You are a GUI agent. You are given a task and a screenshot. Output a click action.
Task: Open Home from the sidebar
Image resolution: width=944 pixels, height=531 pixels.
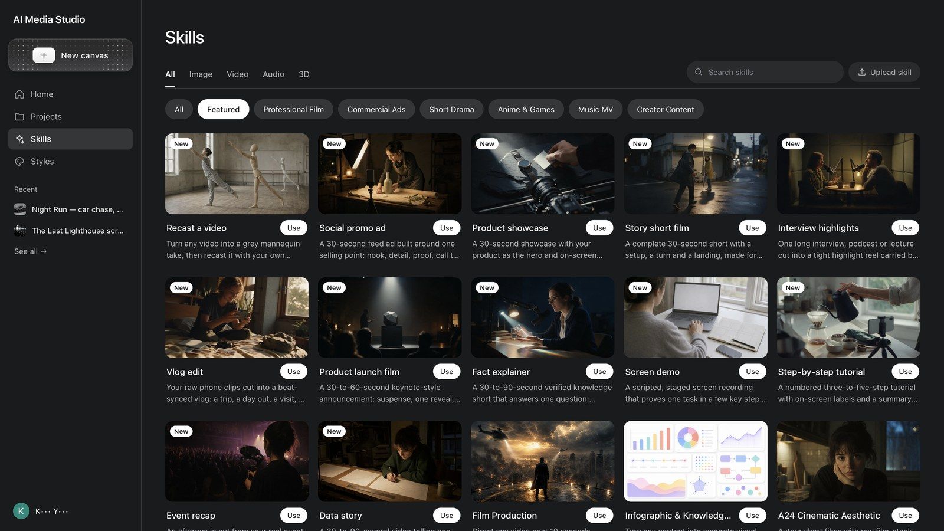click(70, 94)
